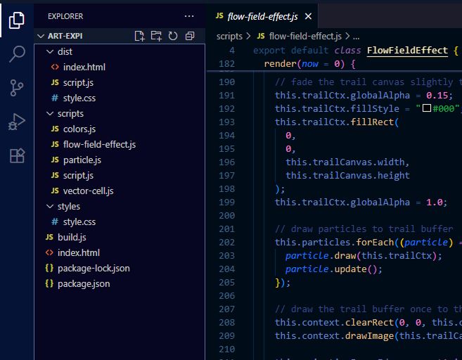The image size is (462, 360).
Task: Open package.json in the Explorer
Action: coord(83,283)
